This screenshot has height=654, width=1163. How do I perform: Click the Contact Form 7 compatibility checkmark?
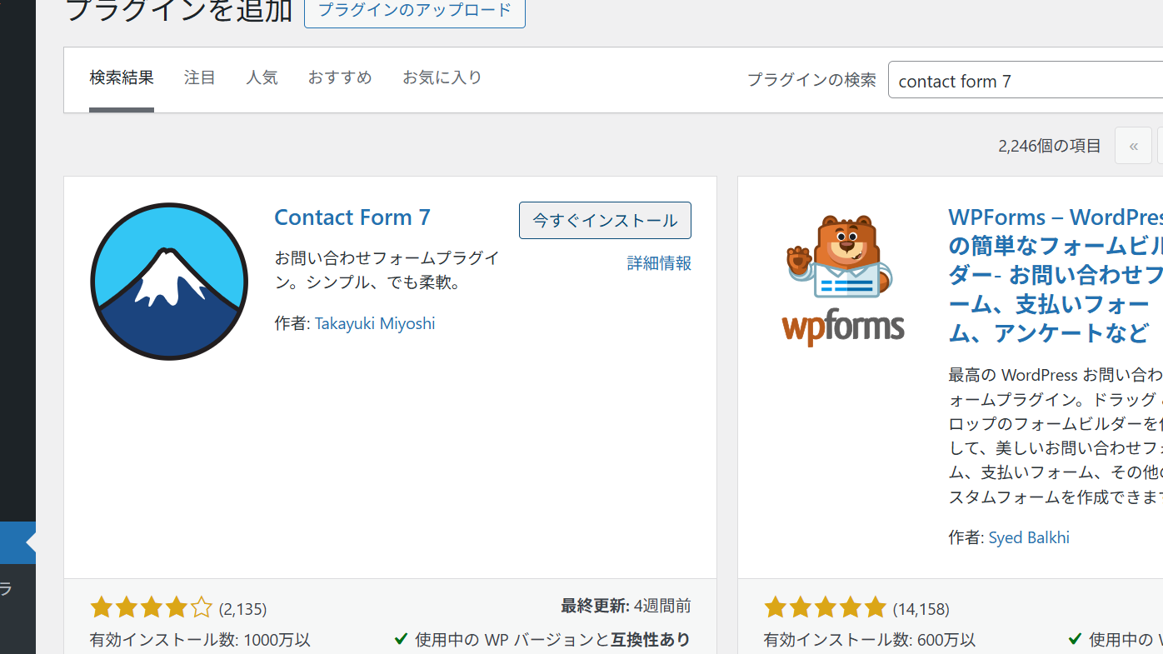click(401, 639)
